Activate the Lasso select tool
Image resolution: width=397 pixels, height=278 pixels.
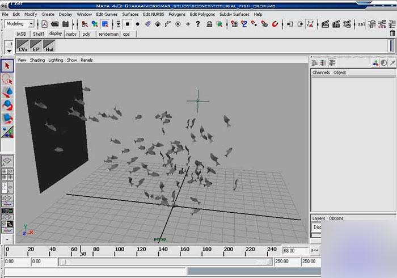click(7, 79)
